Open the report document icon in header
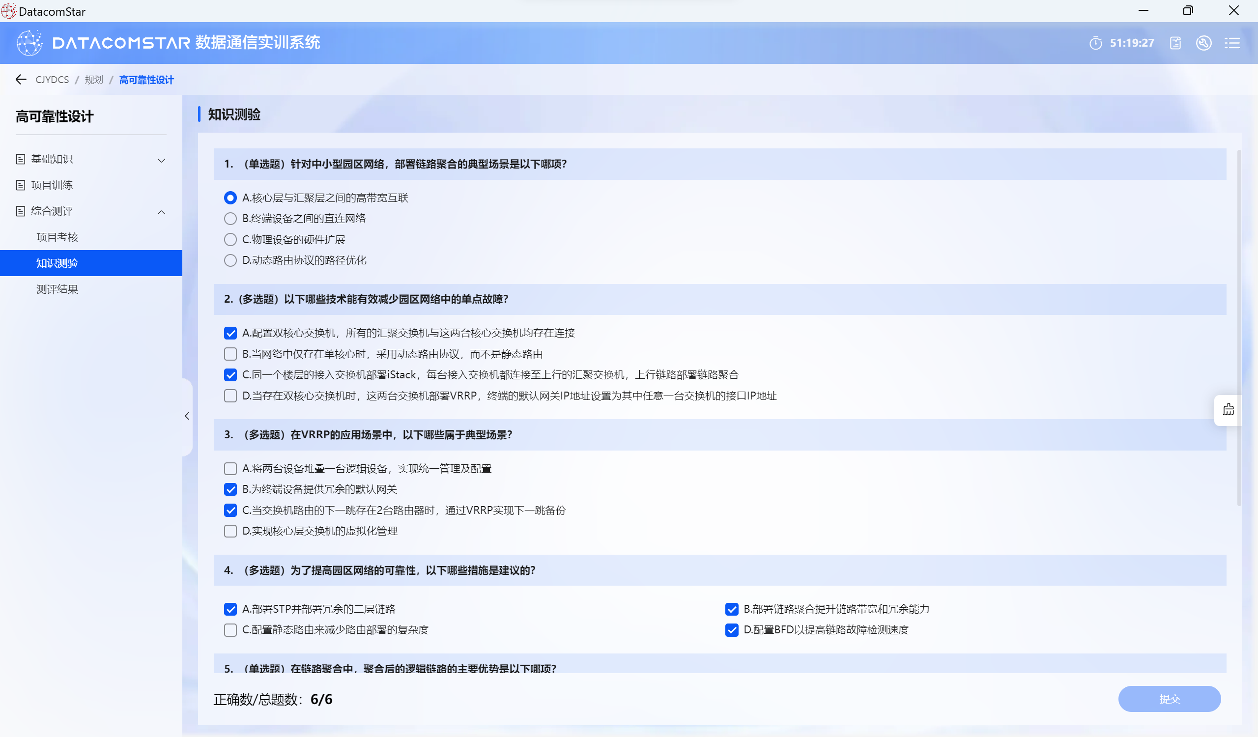This screenshot has height=737, width=1258. 1175,43
